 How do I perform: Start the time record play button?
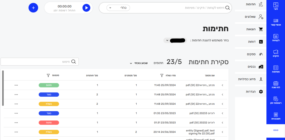tap(86, 8)
